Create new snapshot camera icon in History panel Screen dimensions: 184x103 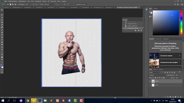click(x=139, y=31)
